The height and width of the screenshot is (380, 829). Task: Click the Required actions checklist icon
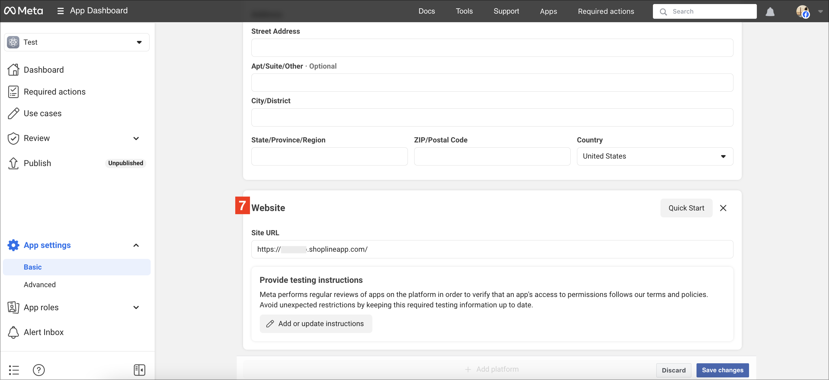tap(13, 92)
